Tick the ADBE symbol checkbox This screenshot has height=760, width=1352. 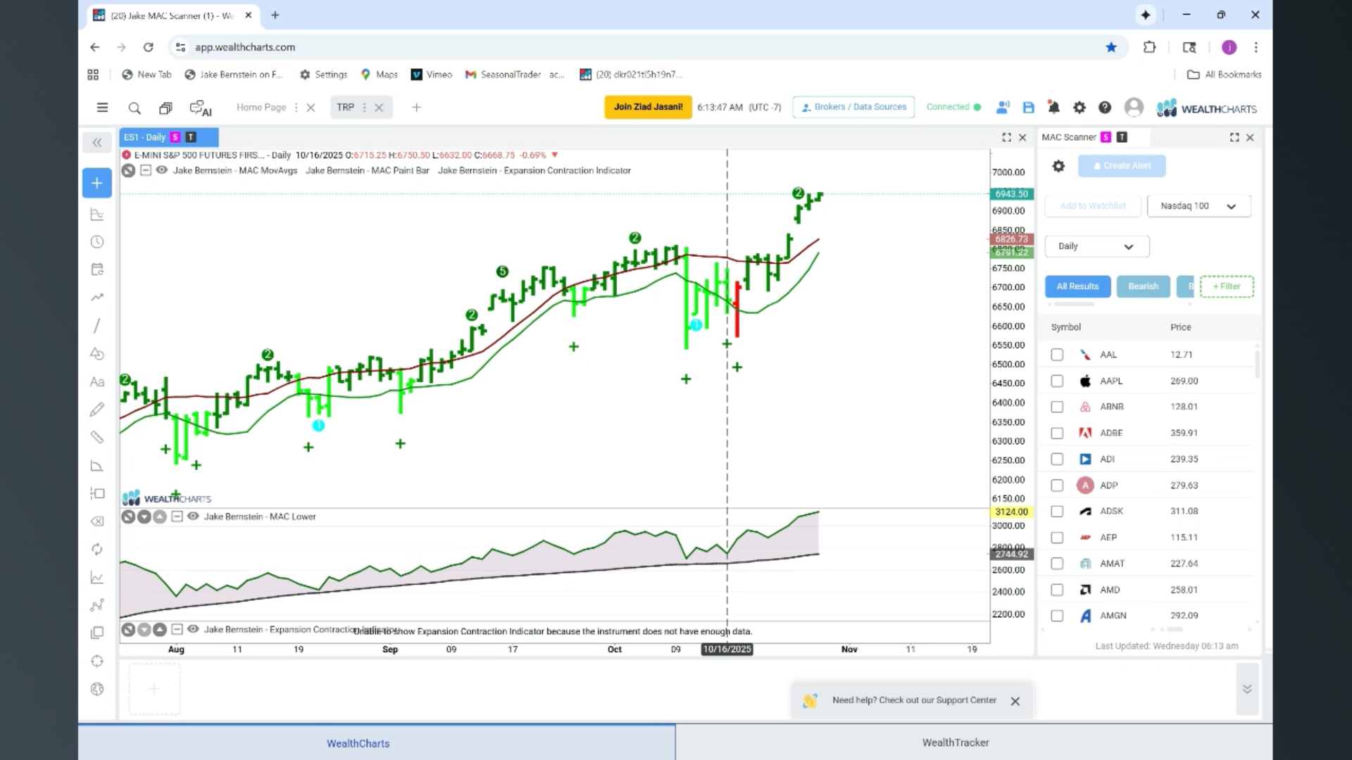[1057, 433]
